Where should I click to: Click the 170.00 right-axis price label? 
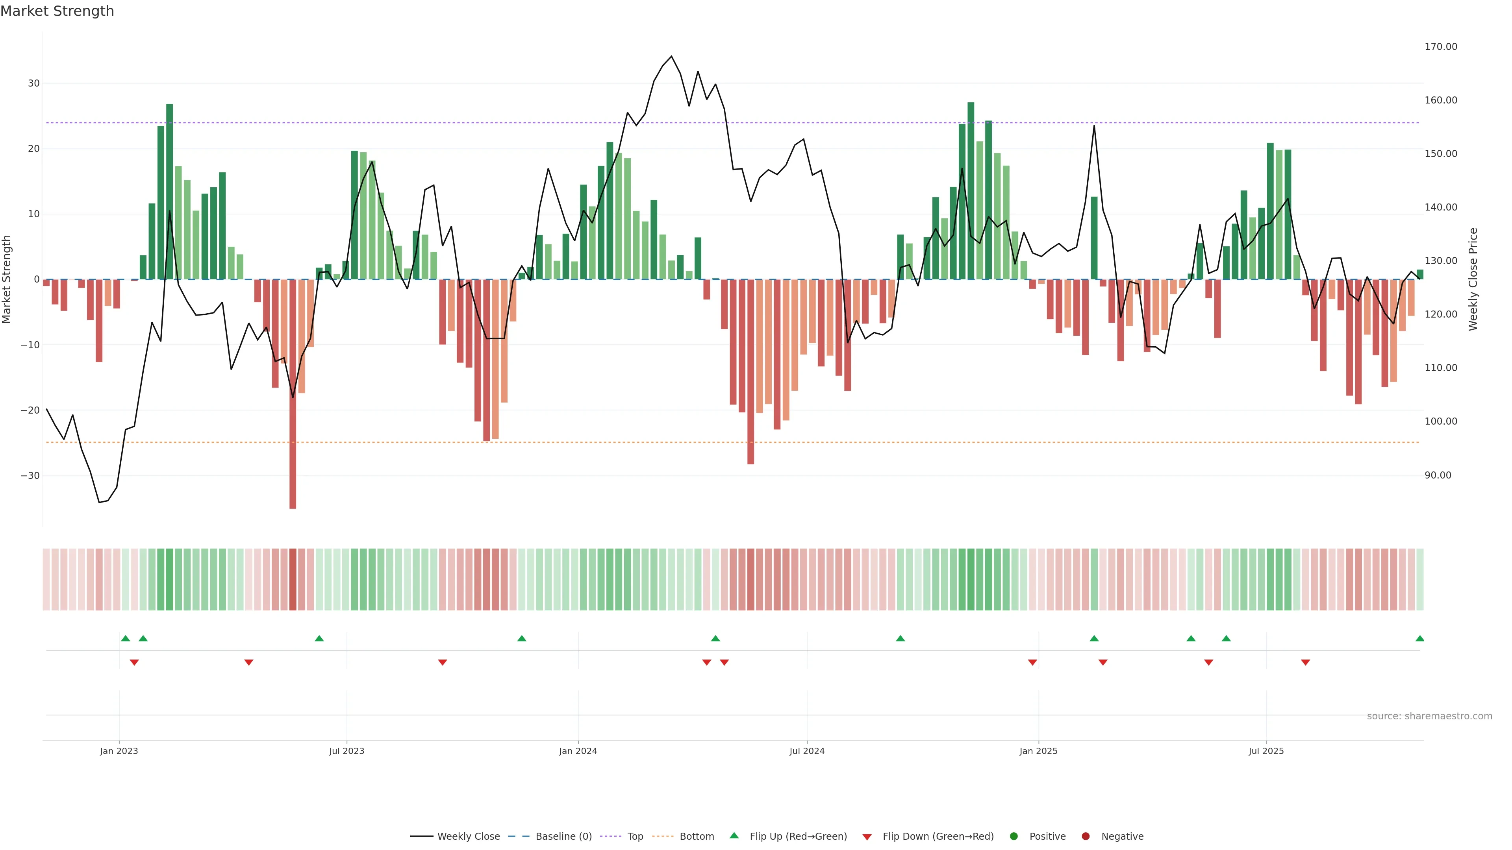pos(1440,47)
